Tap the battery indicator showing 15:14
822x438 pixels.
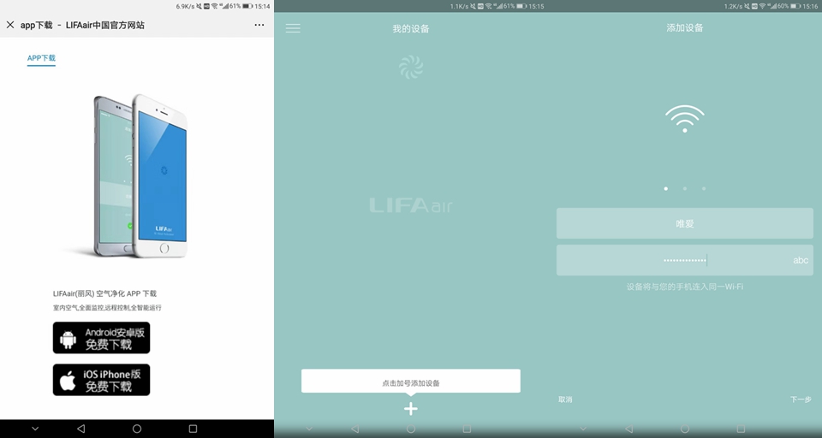point(247,6)
